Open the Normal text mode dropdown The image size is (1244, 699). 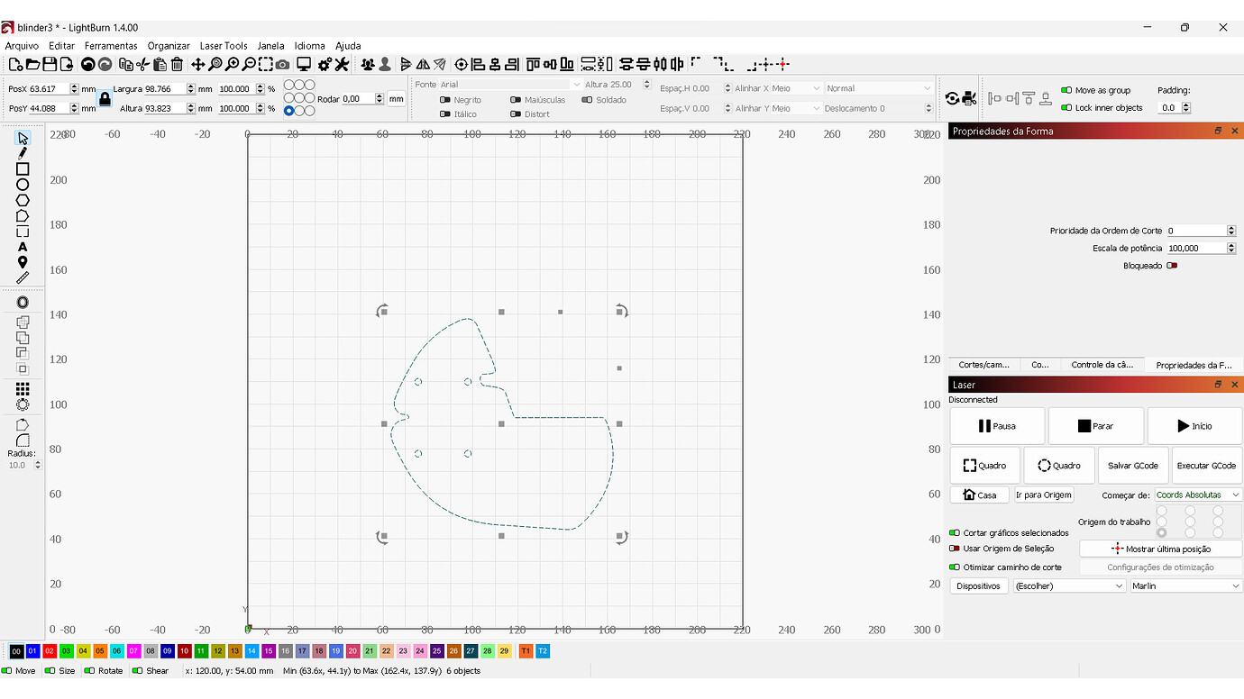point(879,88)
